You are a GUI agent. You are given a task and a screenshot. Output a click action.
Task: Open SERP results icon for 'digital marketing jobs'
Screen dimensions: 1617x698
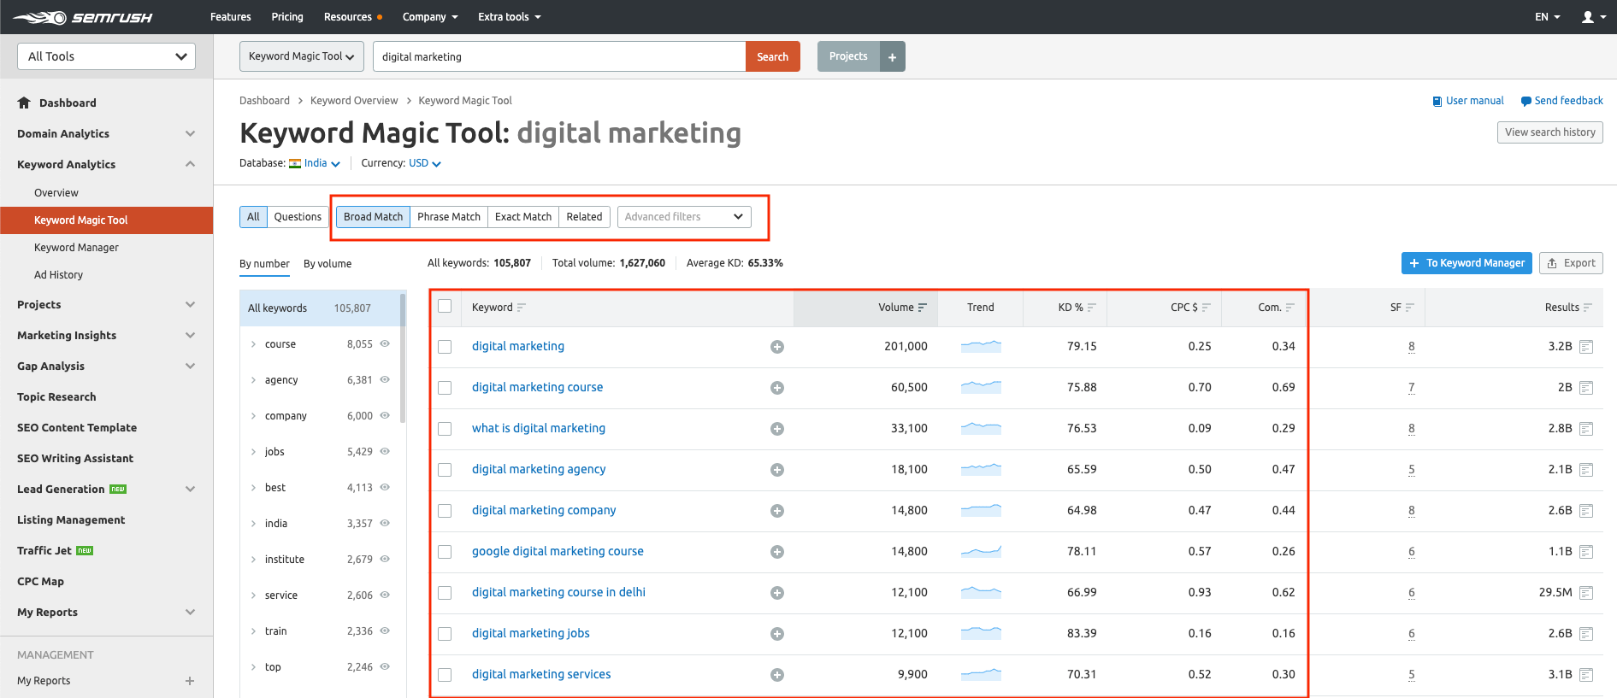point(1586,634)
